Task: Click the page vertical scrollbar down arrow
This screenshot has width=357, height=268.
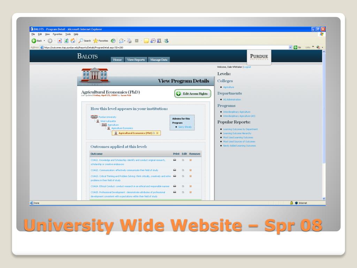Action: [x=324, y=199]
